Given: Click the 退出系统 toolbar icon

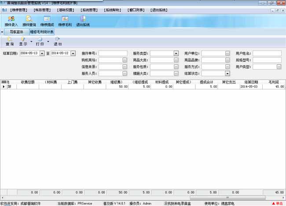Looking at the screenshot, I should tap(83, 18).
